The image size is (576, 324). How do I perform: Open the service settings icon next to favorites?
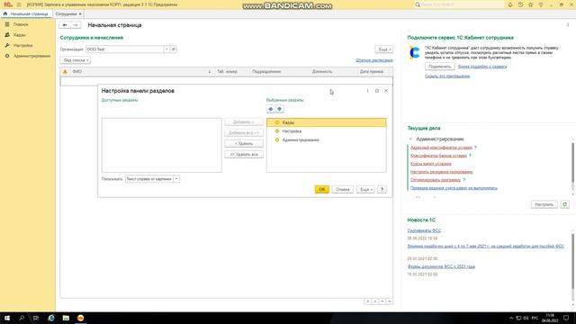541,4
